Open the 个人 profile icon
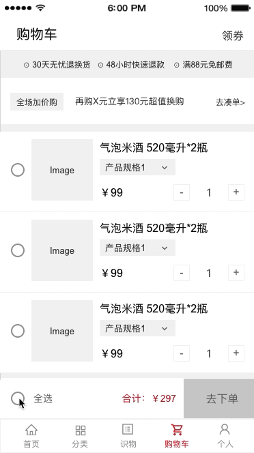 [225, 430]
